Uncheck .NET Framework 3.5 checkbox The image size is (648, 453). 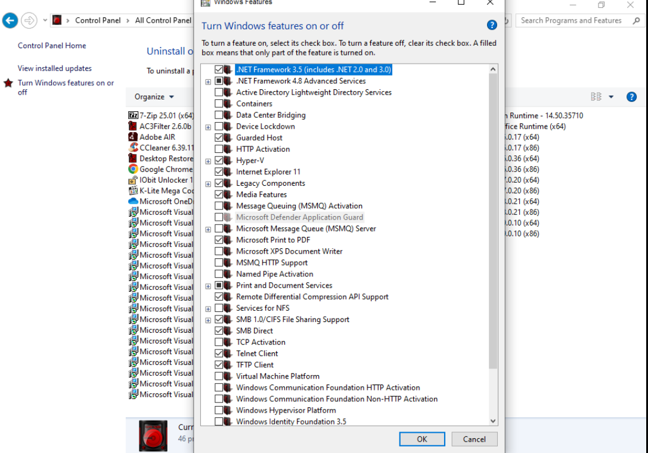tap(219, 69)
